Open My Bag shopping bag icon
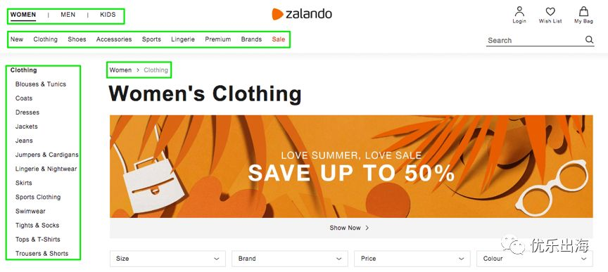608x272 pixels. 583,11
